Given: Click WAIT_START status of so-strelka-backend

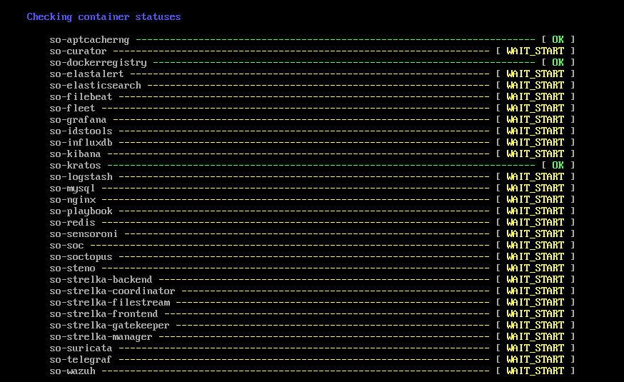Looking at the screenshot, I should coord(535,280).
